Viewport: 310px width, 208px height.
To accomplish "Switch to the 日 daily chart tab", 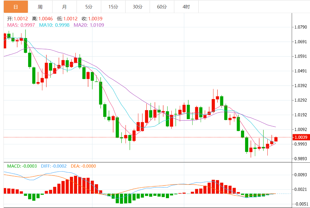I will [x=16, y=7].
